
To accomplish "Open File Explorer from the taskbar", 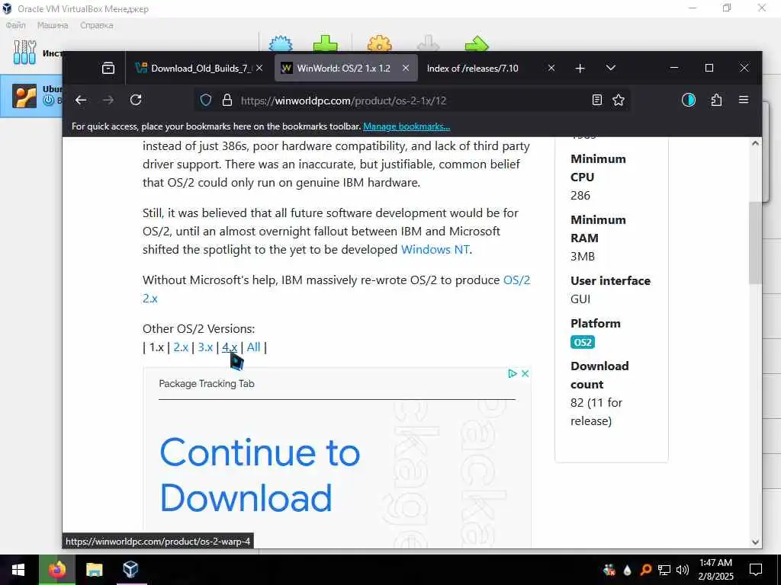I will (94, 570).
